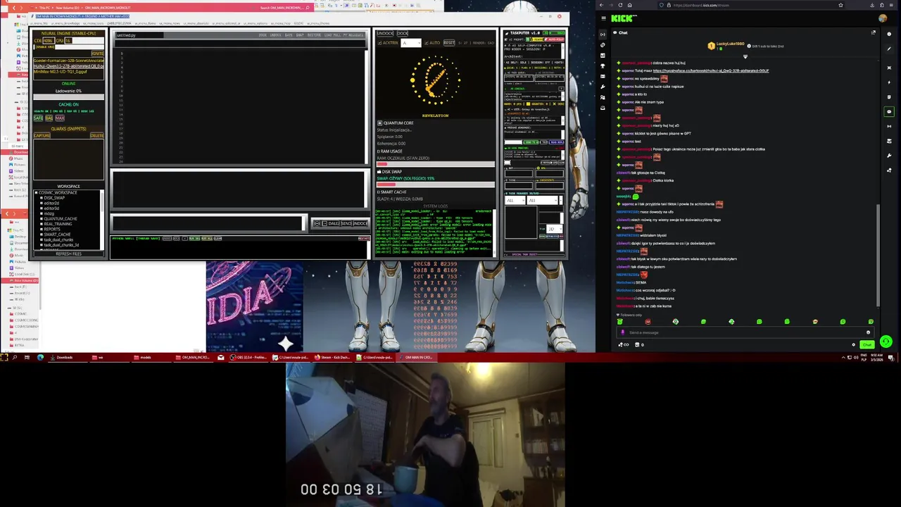Viewport: 901px width, 507px height.
Task: Go back in the Kick browser window
Action: 602,5
